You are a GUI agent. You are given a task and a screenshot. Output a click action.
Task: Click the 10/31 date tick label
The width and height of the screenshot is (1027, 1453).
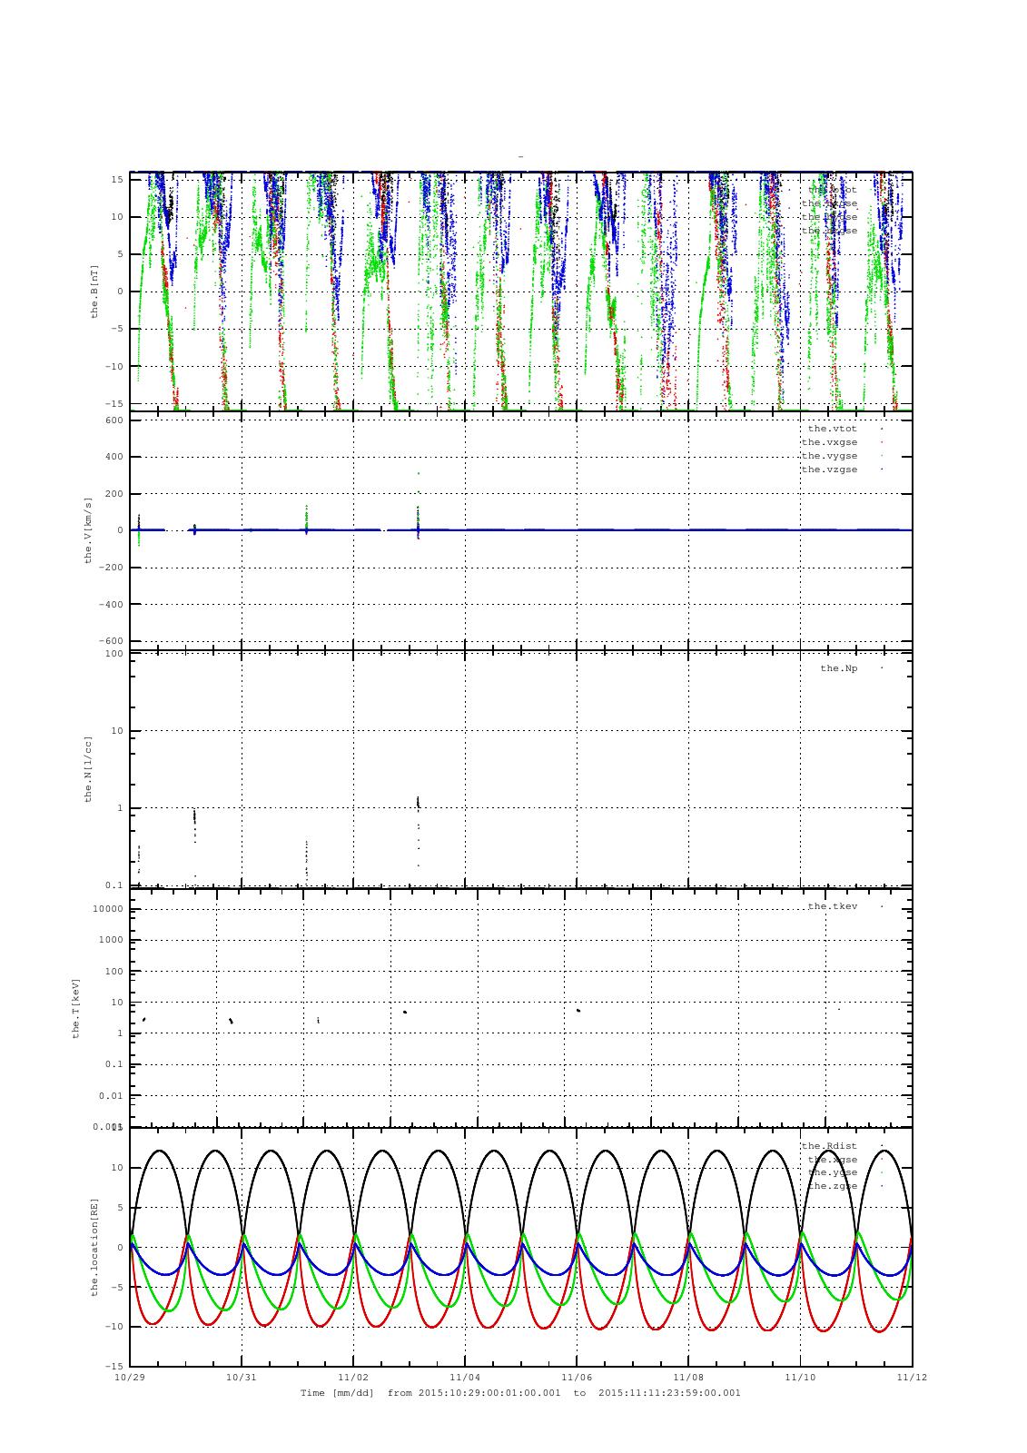click(x=242, y=1377)
